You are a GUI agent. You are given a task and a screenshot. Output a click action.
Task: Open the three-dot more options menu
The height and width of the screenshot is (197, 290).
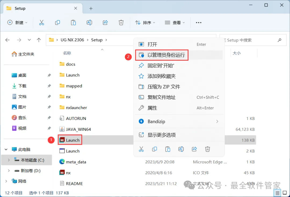point(198,23)
